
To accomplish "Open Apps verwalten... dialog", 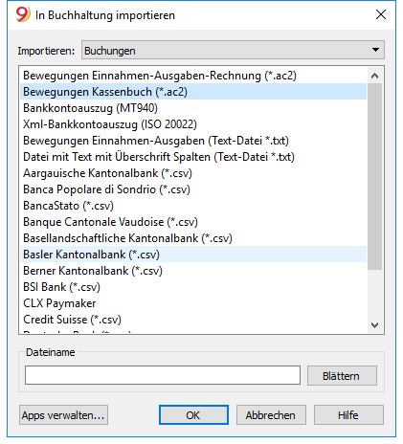I will 63,415.
